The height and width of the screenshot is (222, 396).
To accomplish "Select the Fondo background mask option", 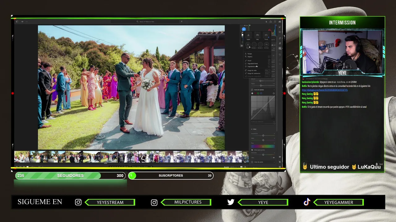I will (266, 35).
